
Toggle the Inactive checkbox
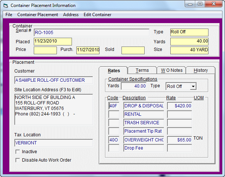pyautogui.click(x=18, y=152)
